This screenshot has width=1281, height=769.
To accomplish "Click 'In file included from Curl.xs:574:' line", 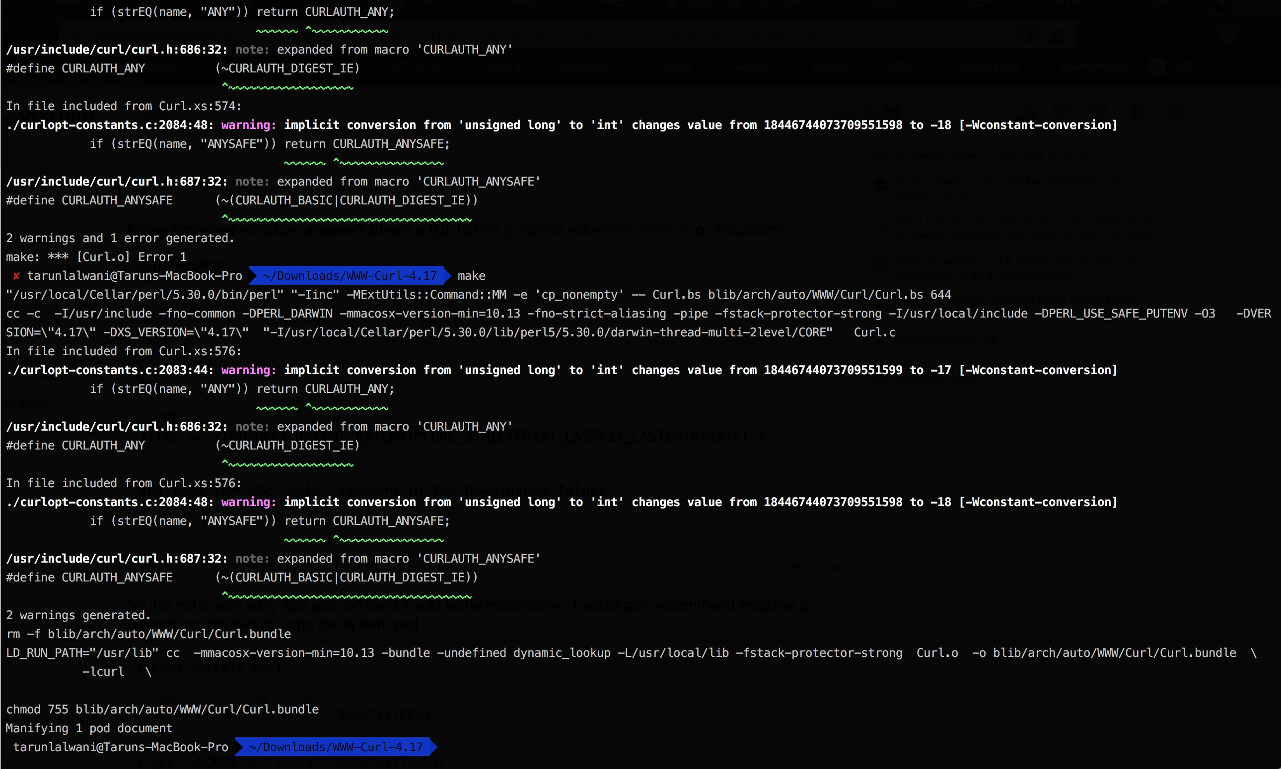I will [x=124, y=106].
